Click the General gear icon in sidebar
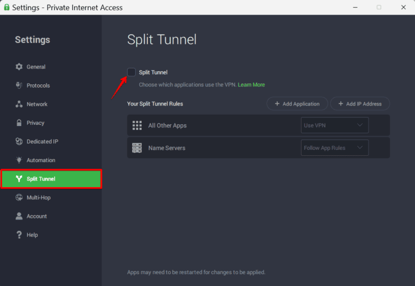 tap(19, 67)
